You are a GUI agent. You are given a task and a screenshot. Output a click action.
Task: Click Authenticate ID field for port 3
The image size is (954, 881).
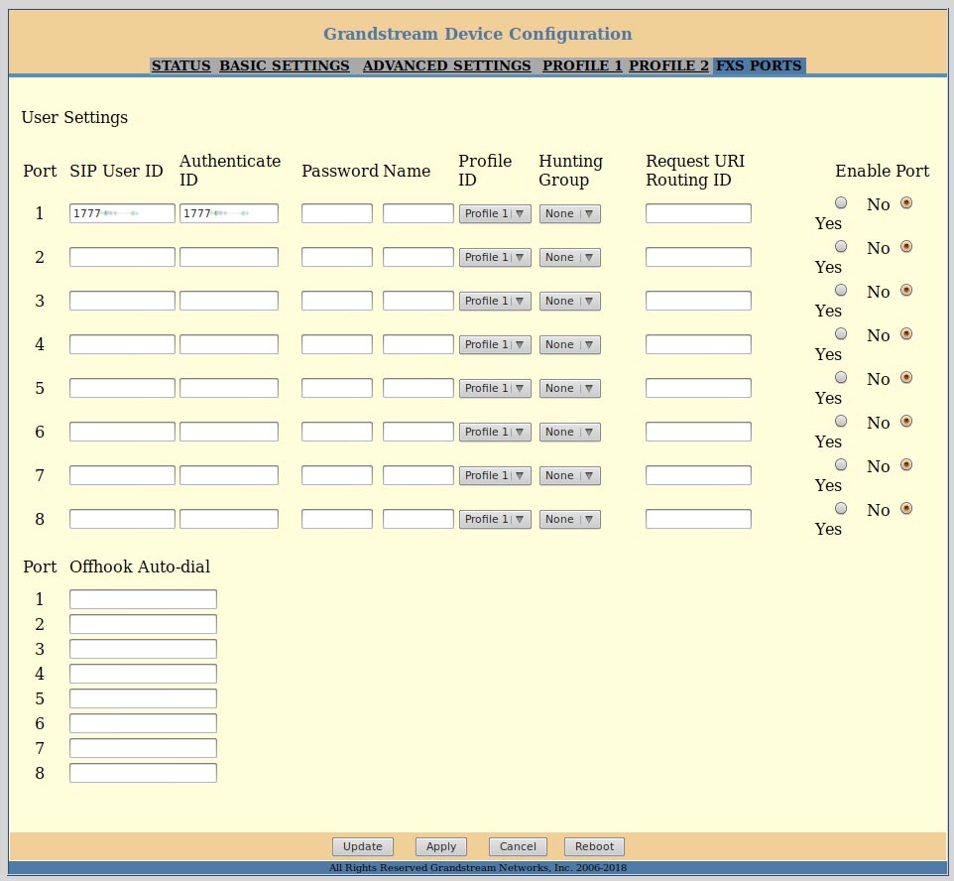pyautogui.click(x=229, y=301)
